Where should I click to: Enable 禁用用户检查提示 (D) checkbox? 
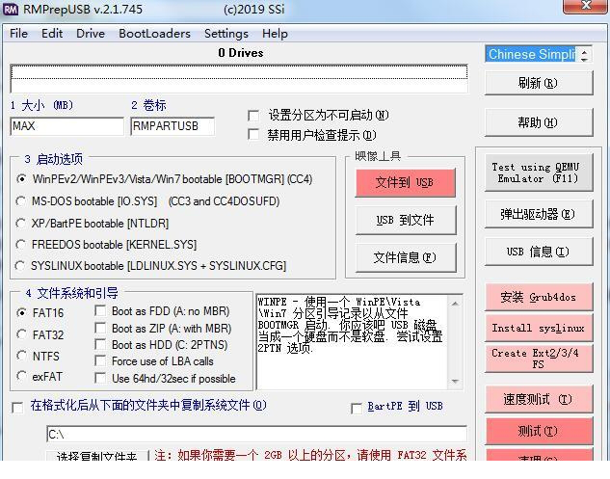point(253,135)
